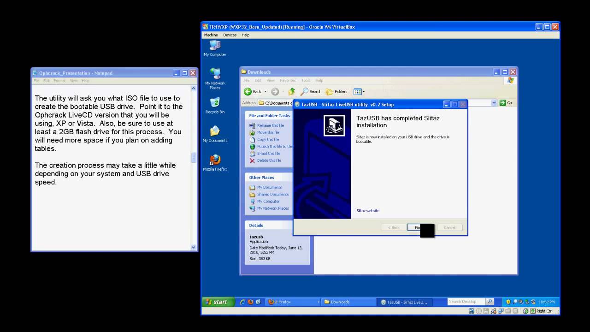Open the Recycle Bin desktop icon
The image size is (590, 332).
coord(215,105)
